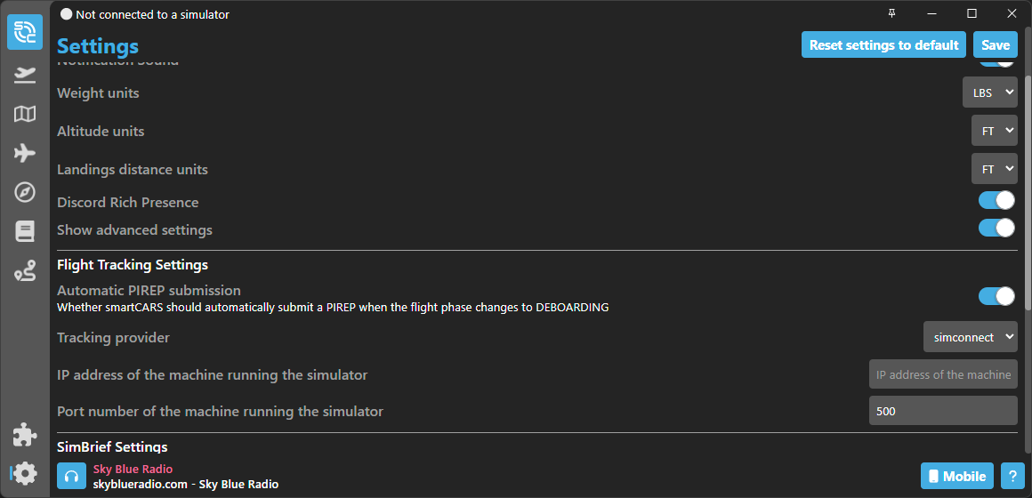This screenshot has width=1032, height=498.
Task: Open the smartCARS home logo icon
Action: tap(25, 32)
